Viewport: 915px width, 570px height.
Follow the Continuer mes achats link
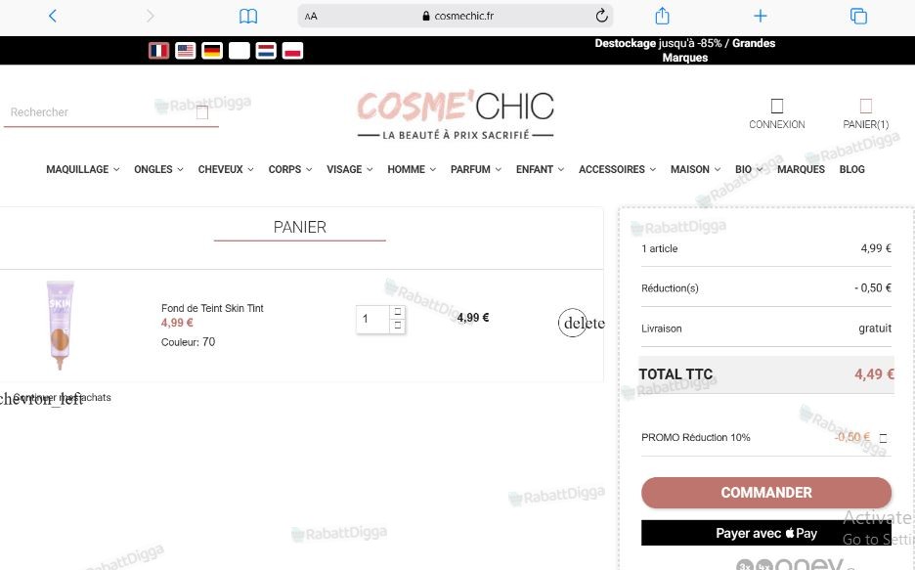(62, 397)
